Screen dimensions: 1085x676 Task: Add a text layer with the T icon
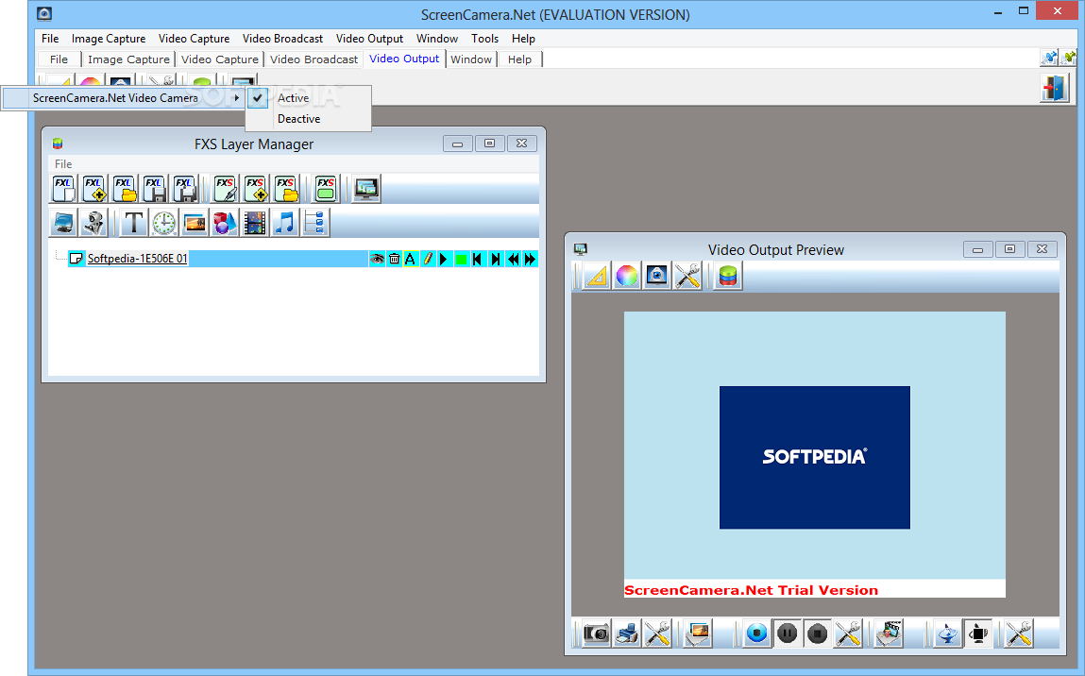coord(133,223)
